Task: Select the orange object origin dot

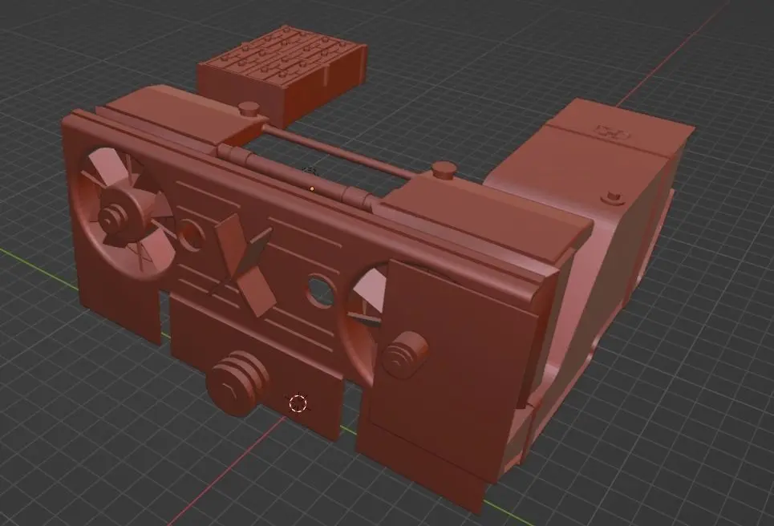Action: tap(312, 188)
